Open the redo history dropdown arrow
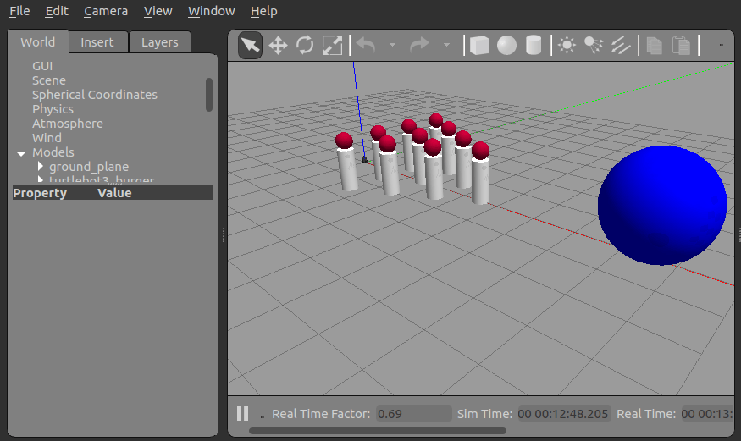The width and height of the screenshot is (741, 441). tap(446, 46)
